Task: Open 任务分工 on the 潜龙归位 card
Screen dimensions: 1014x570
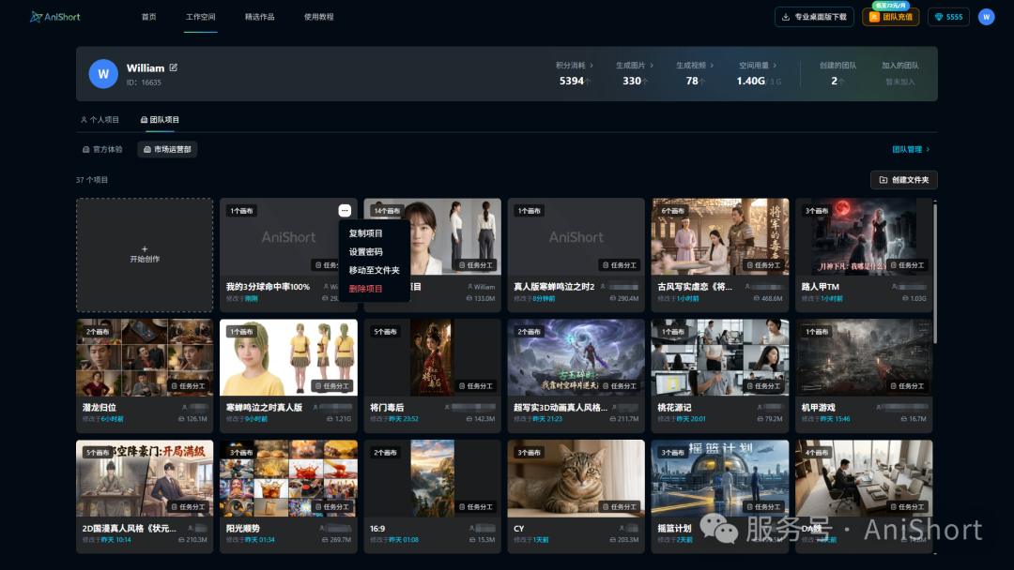Action: pos(188,386)
